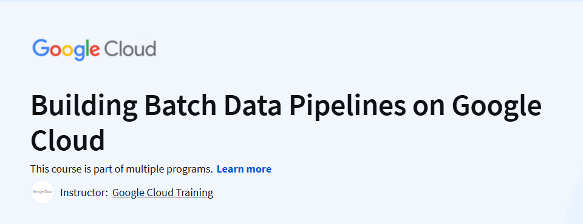Click the words multiple programs
Image resolution: width=583 pixels, height=224 pixels.
[169, 170]
